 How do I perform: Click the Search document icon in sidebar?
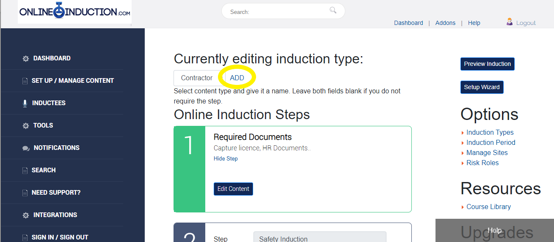[x=25, y=171]
